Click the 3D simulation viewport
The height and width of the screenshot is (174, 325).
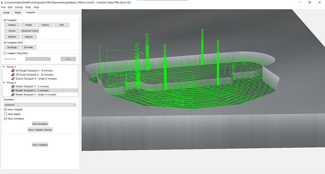203,80
